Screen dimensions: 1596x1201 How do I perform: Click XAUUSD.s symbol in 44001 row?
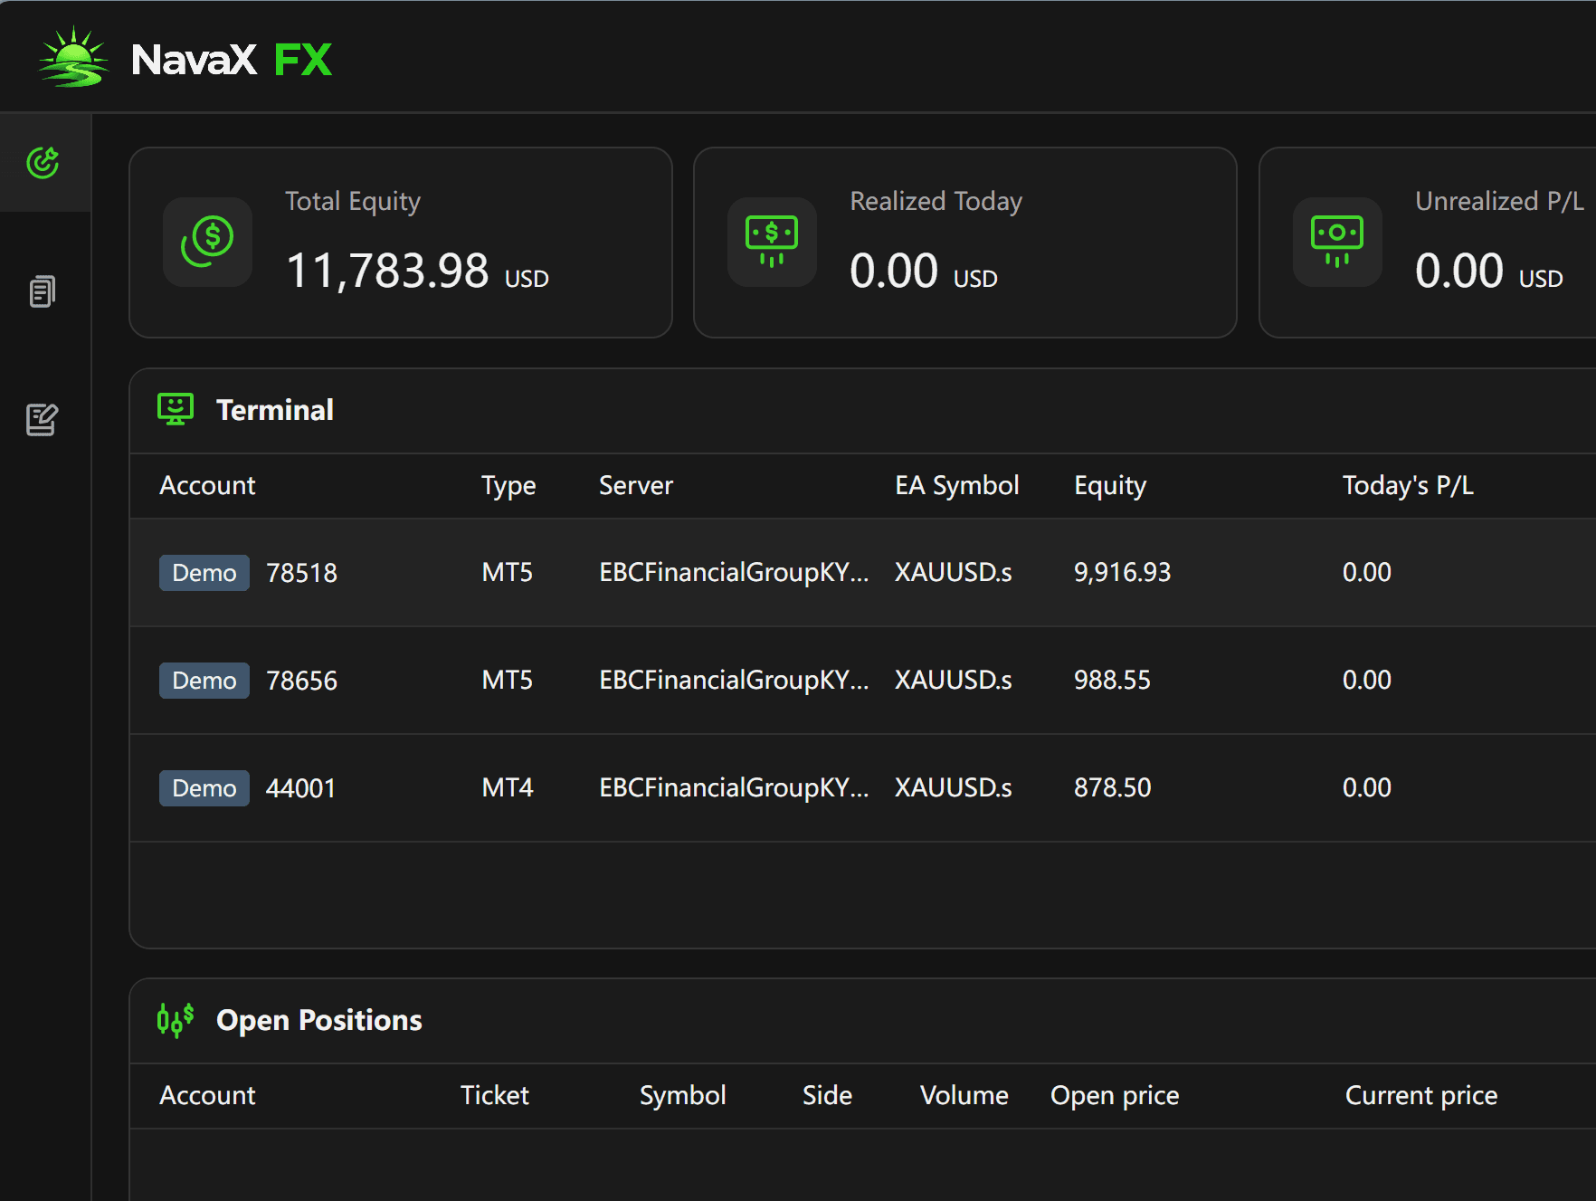coord(954,787)
